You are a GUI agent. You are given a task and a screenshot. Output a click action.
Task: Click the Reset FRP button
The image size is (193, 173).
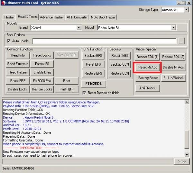(18, 81)
